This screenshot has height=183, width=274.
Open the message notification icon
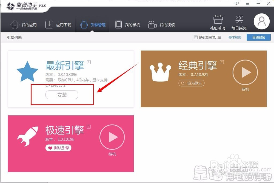point(236,3)
